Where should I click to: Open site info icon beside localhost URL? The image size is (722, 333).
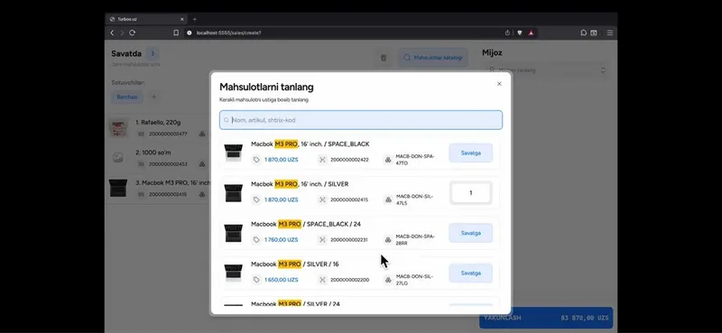click(x=189, y=32)
